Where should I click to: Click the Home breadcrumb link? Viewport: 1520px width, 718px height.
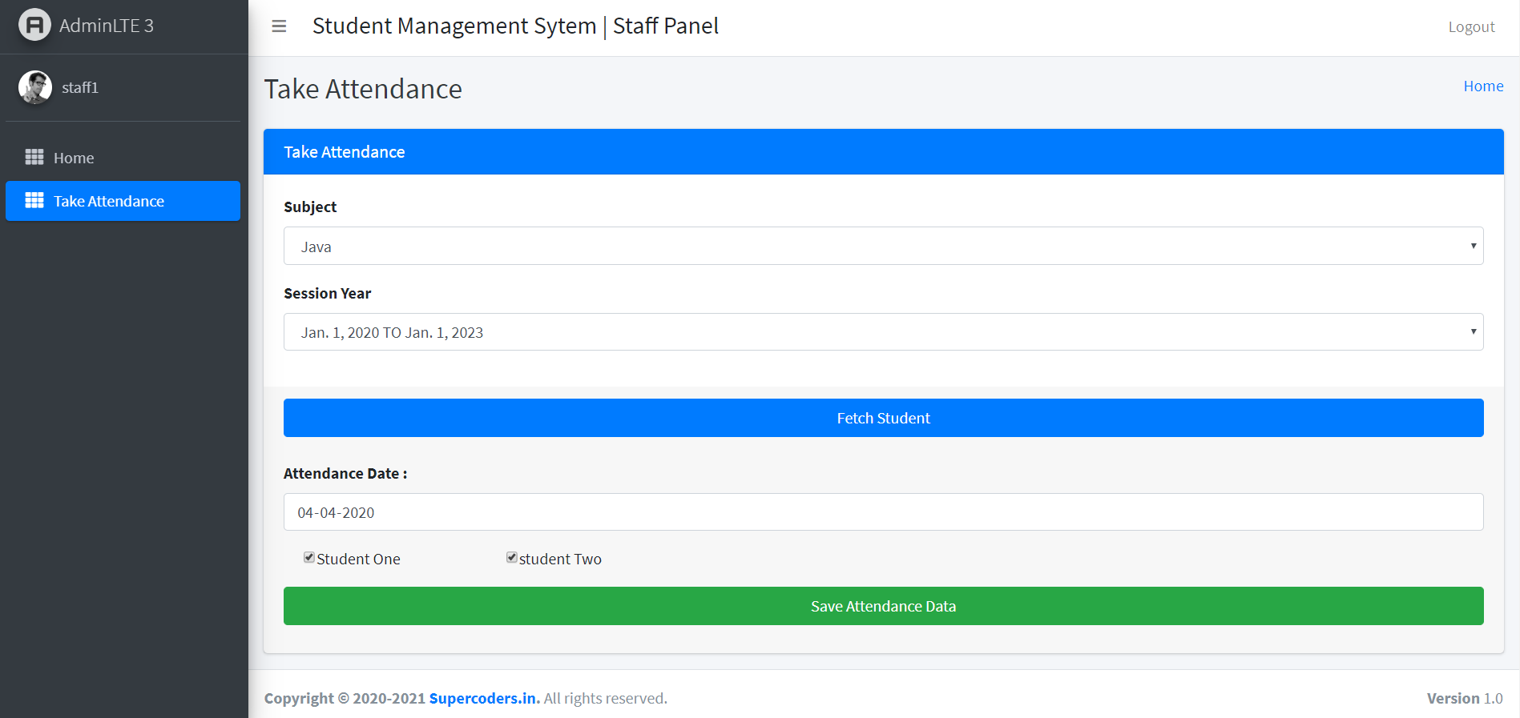click(1483, 86)
